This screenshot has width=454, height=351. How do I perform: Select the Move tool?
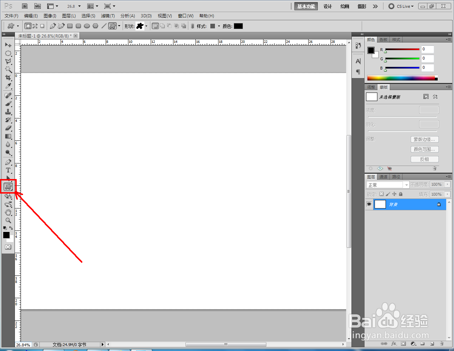8,45
